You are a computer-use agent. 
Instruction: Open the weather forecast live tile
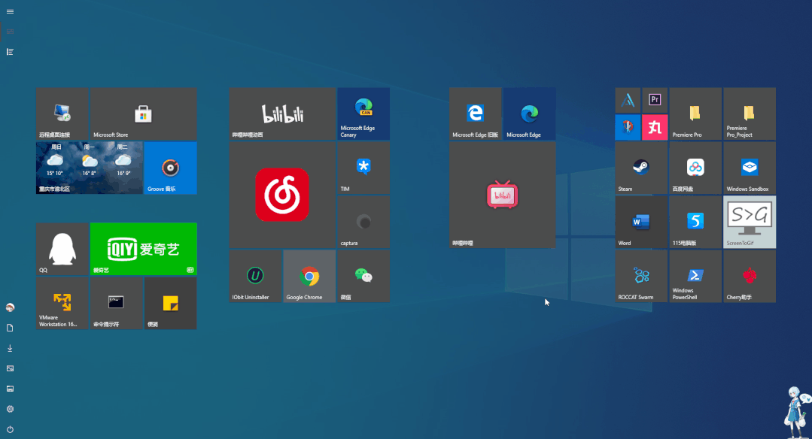(89, 168)
